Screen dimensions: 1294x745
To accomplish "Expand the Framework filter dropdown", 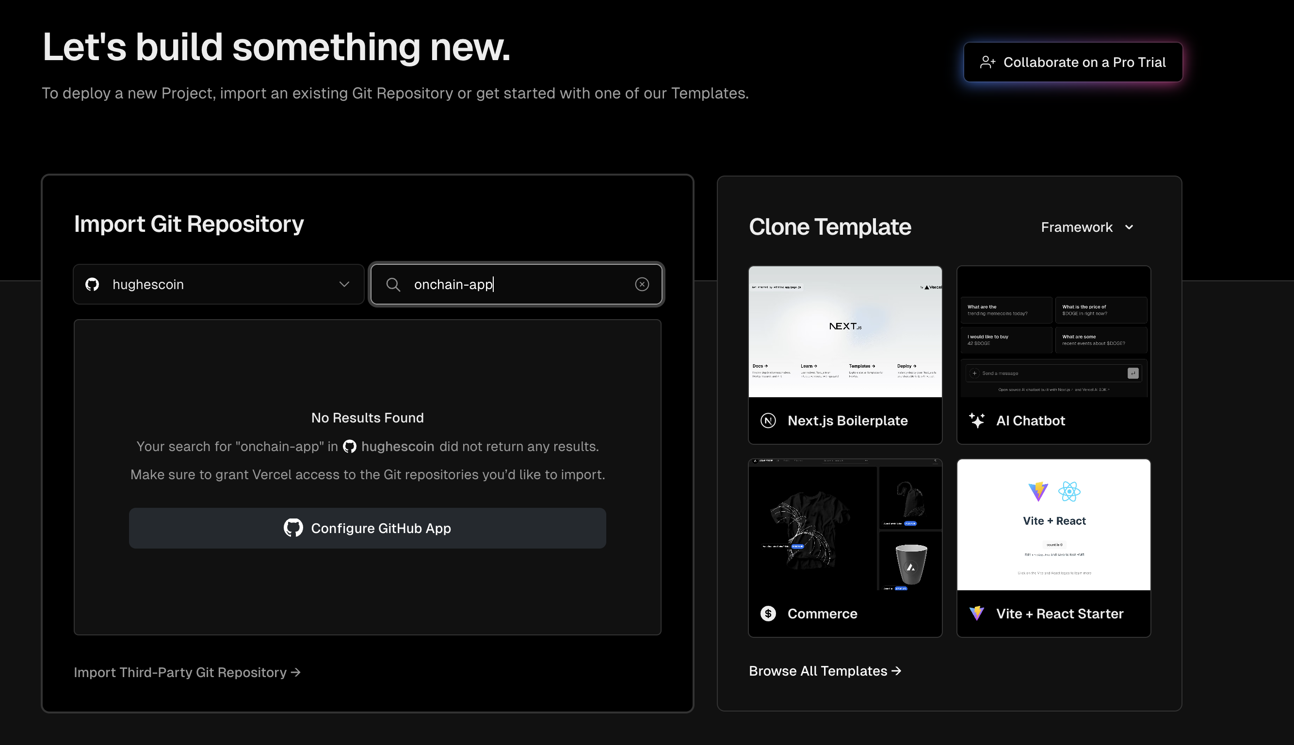I will tap(1087, 227).
